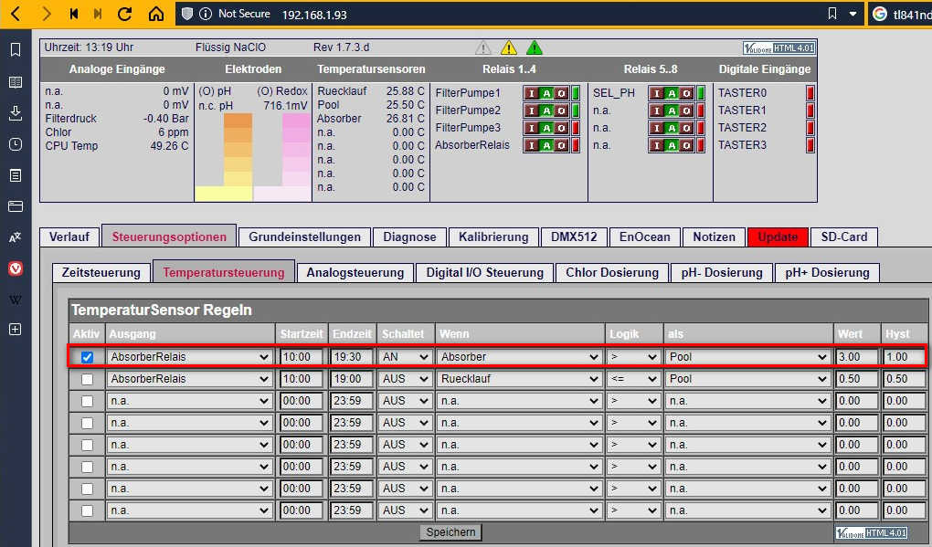Open the Kalibrierung tab

pyautogui.click(x=493, y=237)
